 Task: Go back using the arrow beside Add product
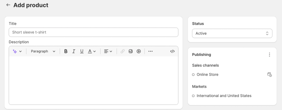point(8,5)
